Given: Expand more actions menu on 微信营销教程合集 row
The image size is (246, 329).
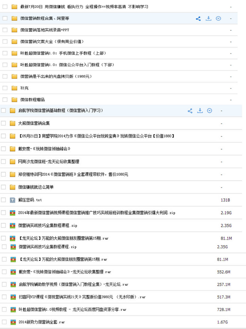Looking at the screenshot, I should click(218, 18).
